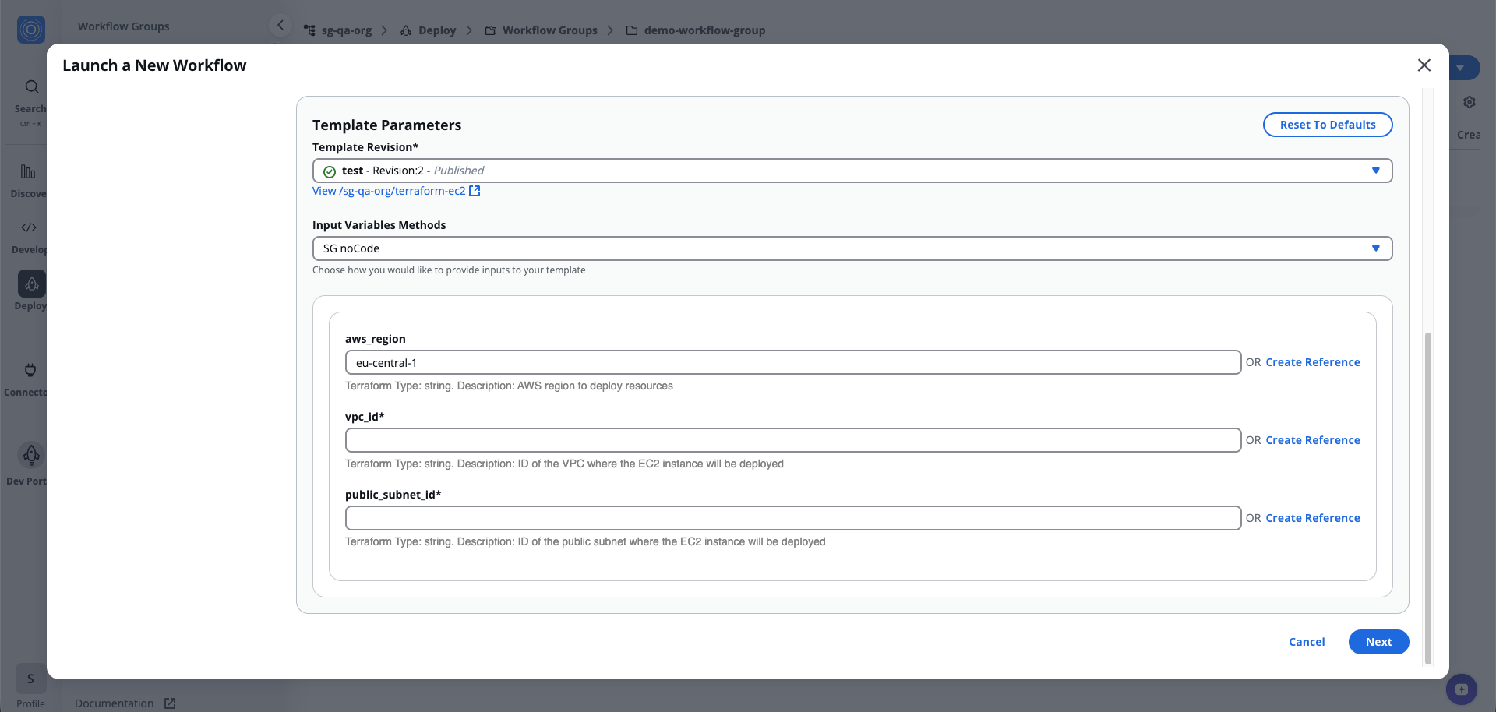This screenshot has width=1496, height=712.
Task: Click Reset To Defaults
Action: [1328, 125]
